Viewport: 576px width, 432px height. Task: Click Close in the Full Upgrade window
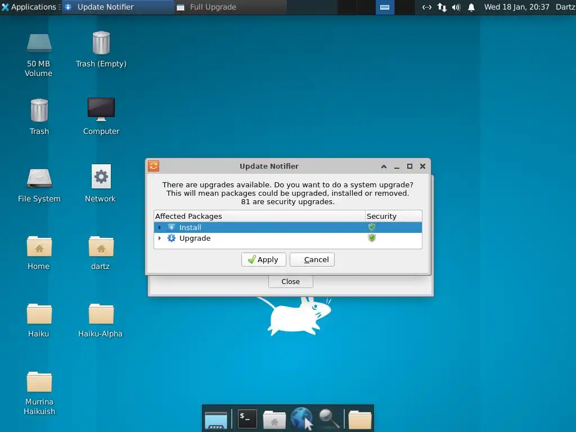[x=291, y=281]
